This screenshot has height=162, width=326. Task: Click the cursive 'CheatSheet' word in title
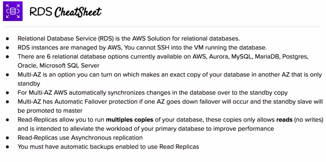(x=78, y=12)
